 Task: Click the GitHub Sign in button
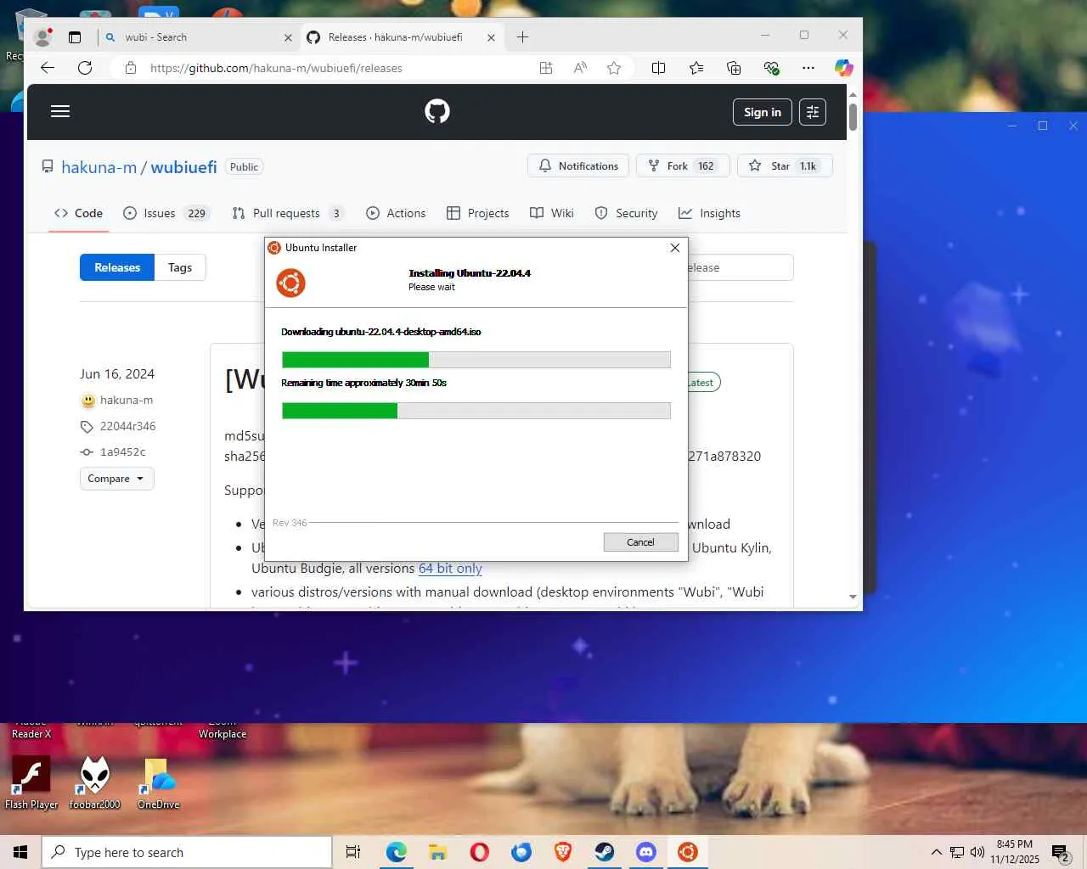pyautogui.click(x=763, y=112)
